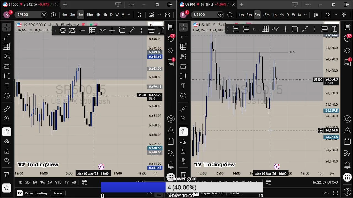The width and height of the screenshot is (353, 198).
Task: Open go-to-date calendar in SP500 bottom bar
Action: [x=85, y=182]
